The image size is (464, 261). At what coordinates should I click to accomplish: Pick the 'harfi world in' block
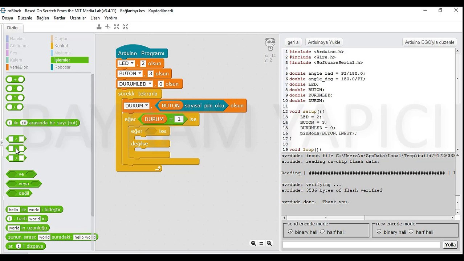pos(27,219)
